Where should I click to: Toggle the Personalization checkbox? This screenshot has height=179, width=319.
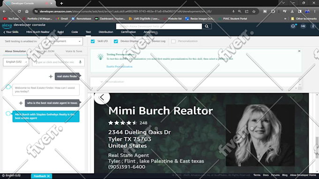pos(173,41)
